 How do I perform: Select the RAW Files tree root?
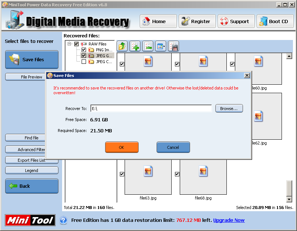pos(97,44)
